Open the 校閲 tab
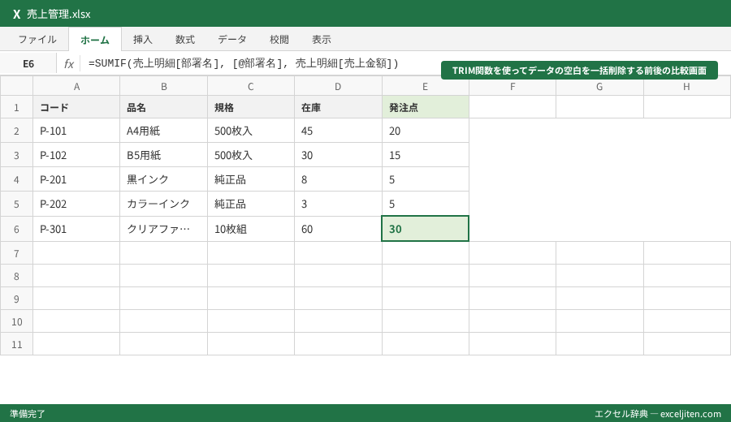The width and height of the screenshot is (731, 422). coord(279,40)
